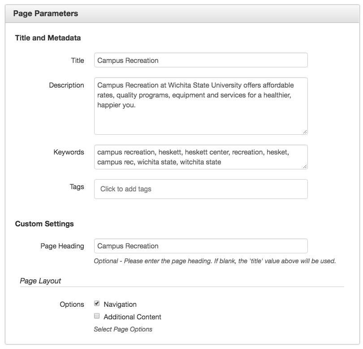Screen dimensions: 363x349
Task: Enable the Additional Content checkbox
Action: [97, 316]
